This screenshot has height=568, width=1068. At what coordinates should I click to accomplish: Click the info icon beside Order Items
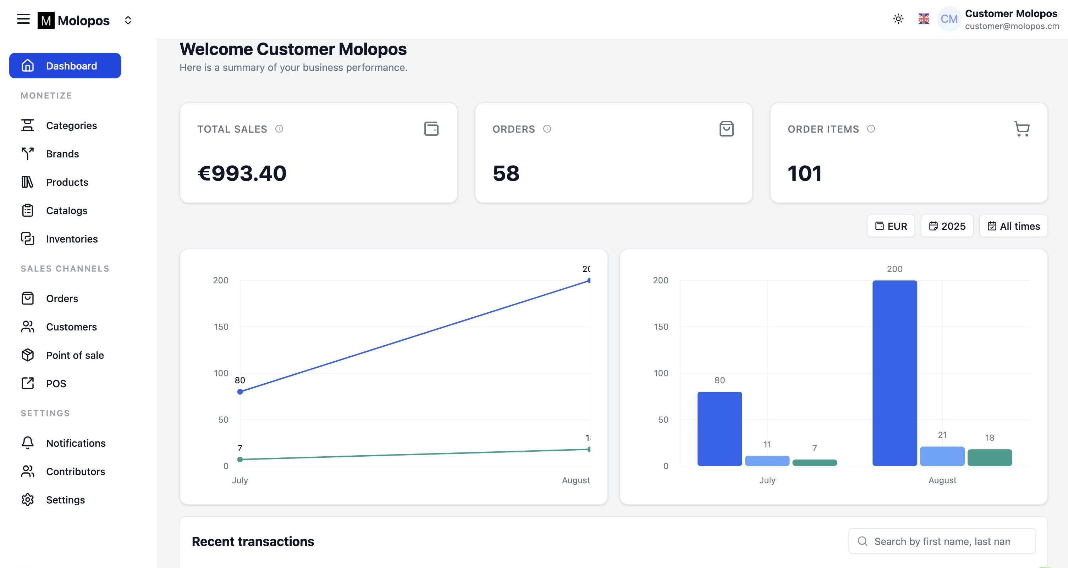[871, 129]
